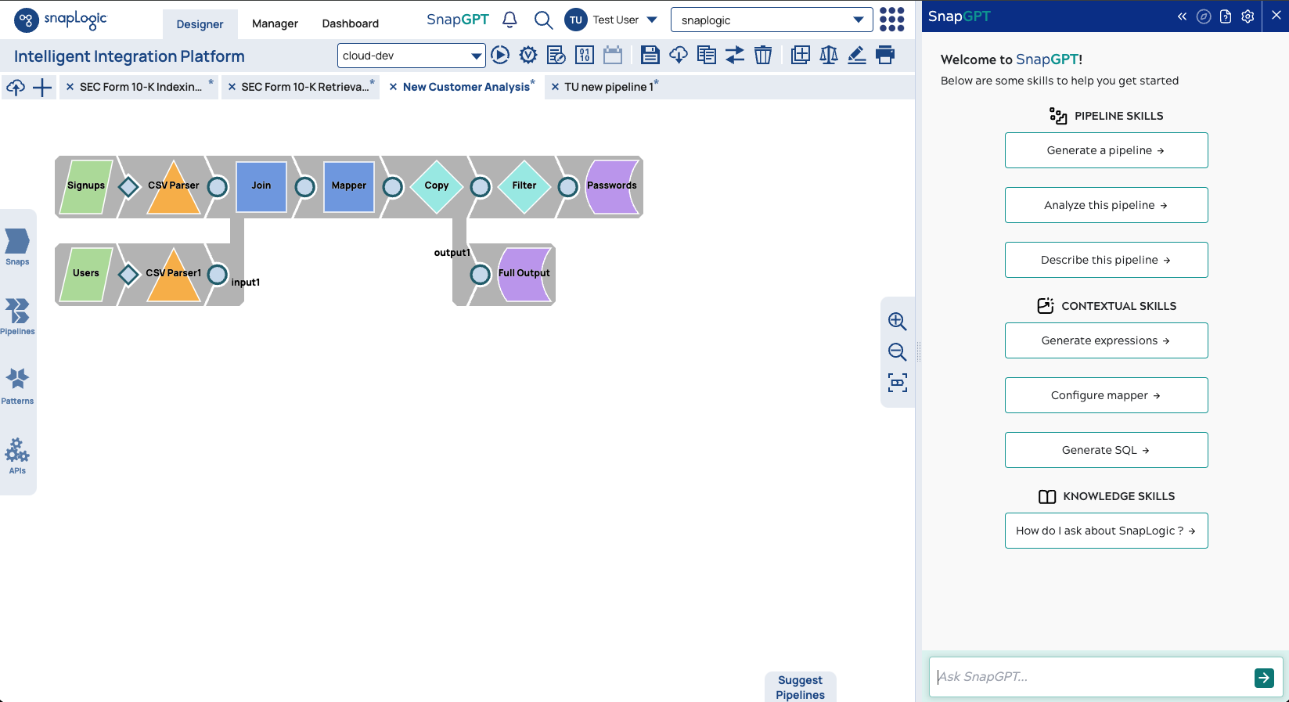The image size is (1289, 702).
Task: Switch to the Dashboard tab
Action: [x=351, y=23]
